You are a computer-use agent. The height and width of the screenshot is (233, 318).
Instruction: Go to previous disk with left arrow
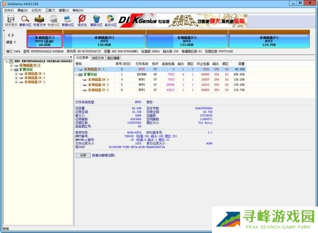8,35
